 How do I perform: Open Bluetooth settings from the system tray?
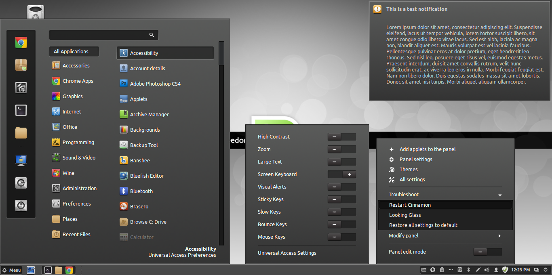click(x=469, y=270)
